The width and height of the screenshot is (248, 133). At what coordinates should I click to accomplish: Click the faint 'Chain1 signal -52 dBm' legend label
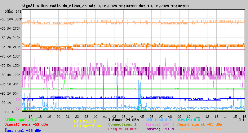click(199, 129)
